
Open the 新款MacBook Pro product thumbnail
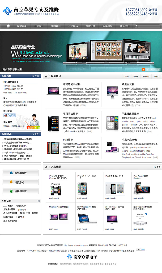pos(87,218)
